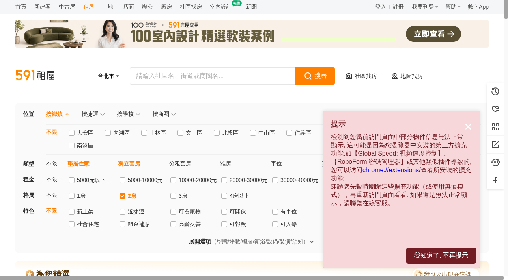508x280 pixels.
Task: Click the 立即查看 banner button
Action: pyautogui.click(x=433, y=34)
